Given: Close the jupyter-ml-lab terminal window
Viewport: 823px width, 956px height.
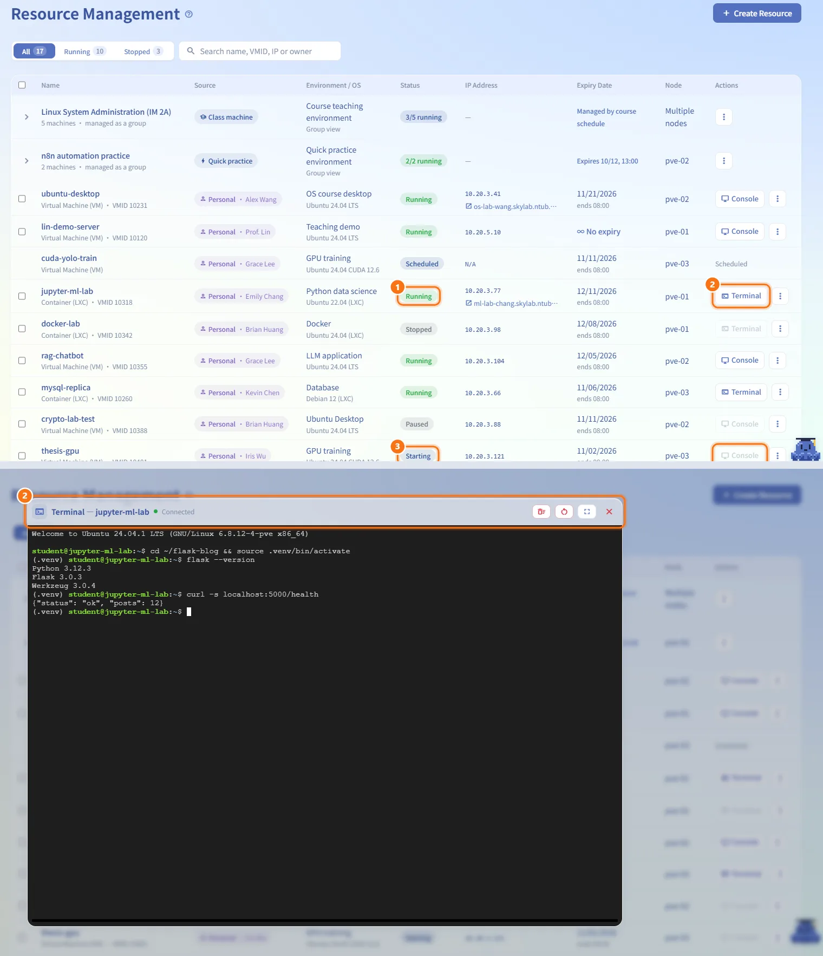Looking at the screenshot, I should point(609,512).
